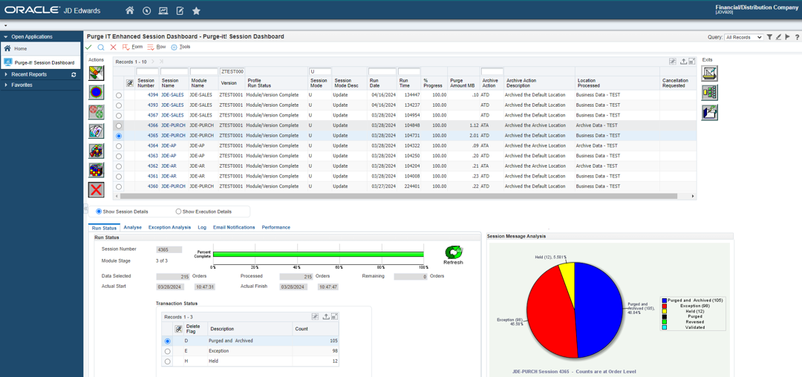Click the Session Number filter input field
This screenshot has width=802, height=377.
point(147,72)
